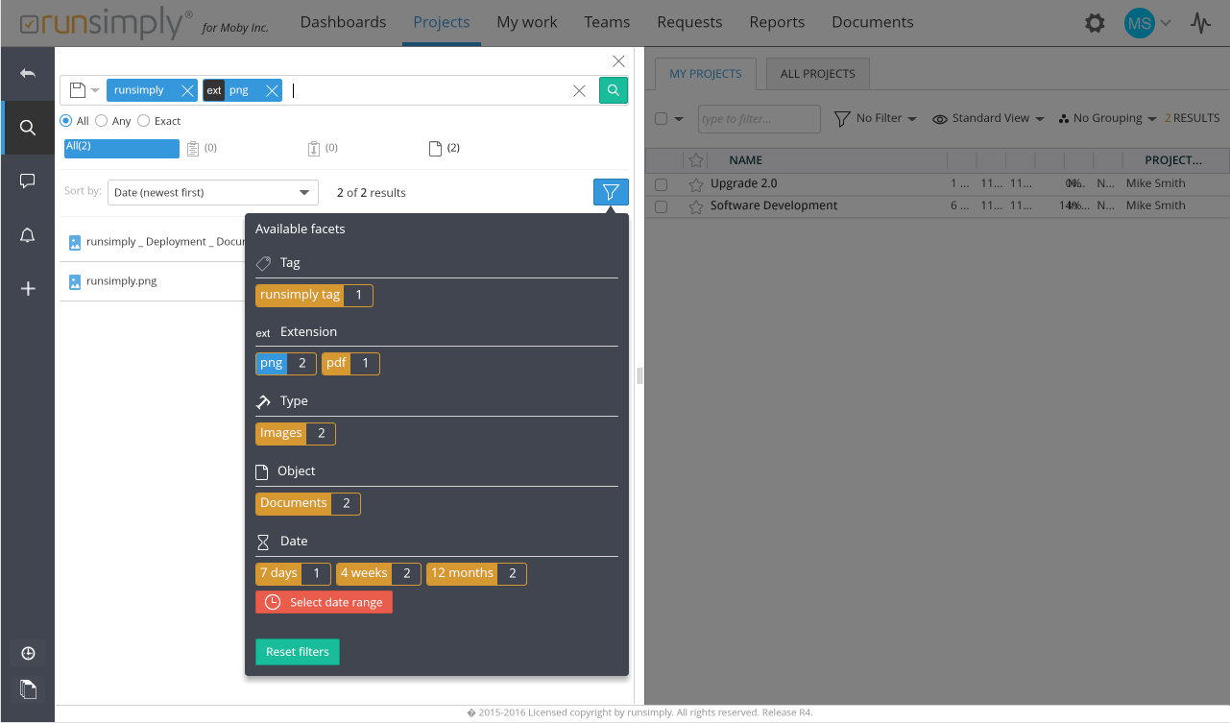Screen dimensions: 1230x723
Task: Go to the Reports menu
Action: pyautogui.click(x=777, y=22)
